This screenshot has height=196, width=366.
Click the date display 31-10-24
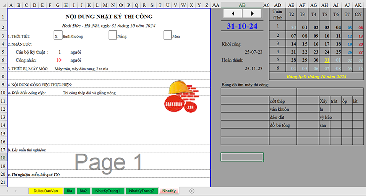pos(242,26)
